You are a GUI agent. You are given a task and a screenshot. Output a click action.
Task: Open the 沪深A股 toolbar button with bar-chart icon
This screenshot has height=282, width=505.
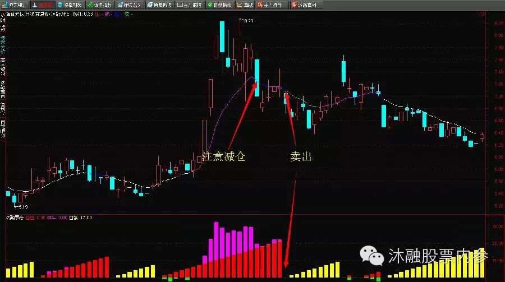[14, 5]
